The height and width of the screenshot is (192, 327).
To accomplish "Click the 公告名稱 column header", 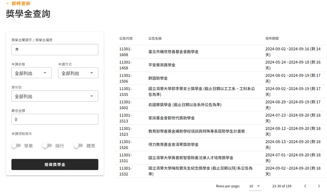I will coord(155,38).
